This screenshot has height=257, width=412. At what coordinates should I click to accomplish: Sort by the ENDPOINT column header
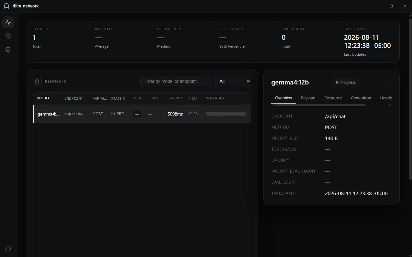74,98
